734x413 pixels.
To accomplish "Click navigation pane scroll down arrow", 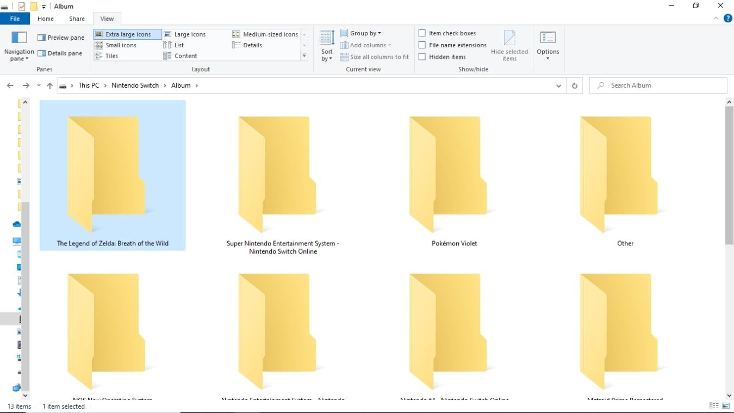I will (26, 396).
